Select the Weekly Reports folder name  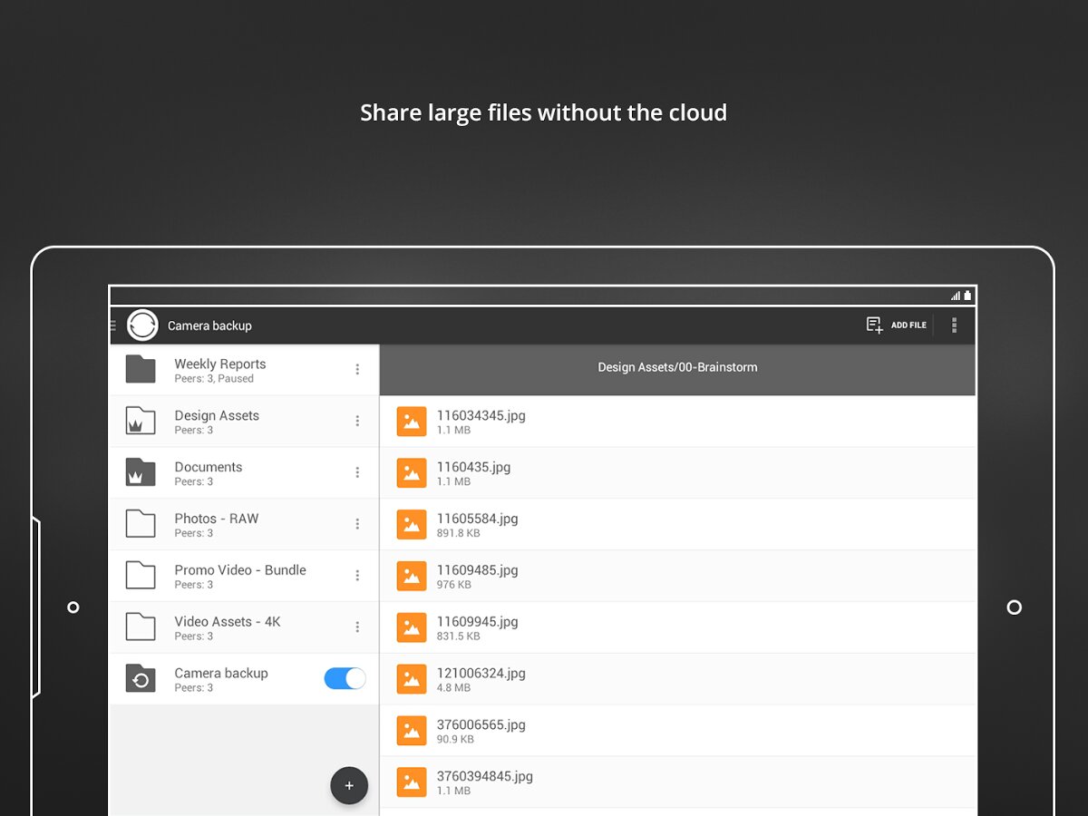220,364
